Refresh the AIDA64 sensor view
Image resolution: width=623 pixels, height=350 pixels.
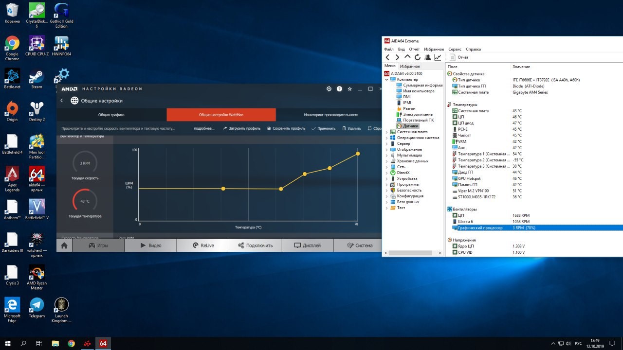tap(418, 57)
